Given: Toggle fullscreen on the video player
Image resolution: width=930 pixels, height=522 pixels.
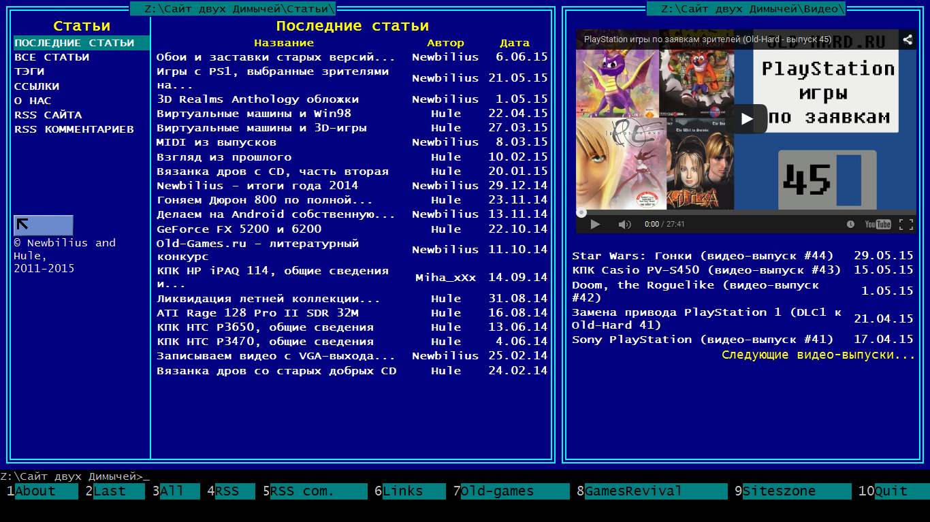Looking at the screenshot, I should tap(905, 224).
